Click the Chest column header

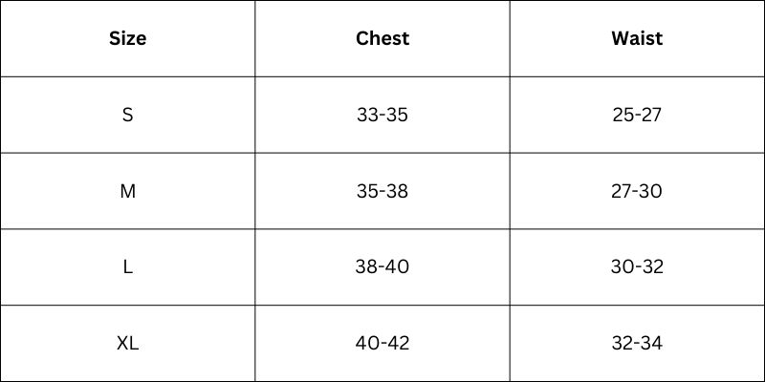tap(382, 39)
